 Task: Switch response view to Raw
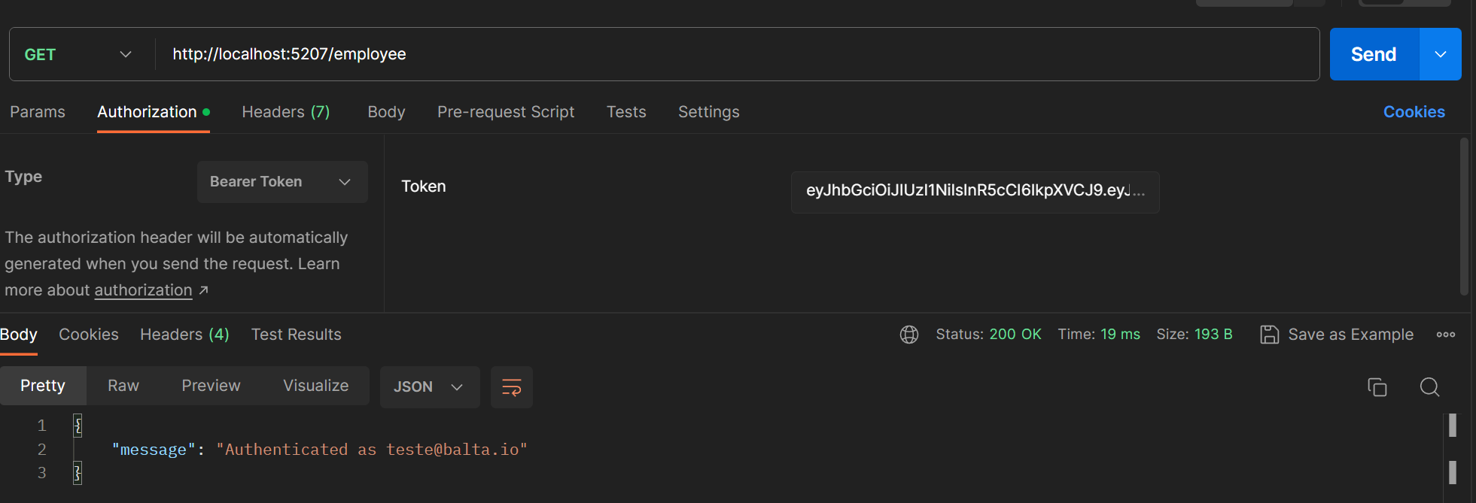123,386
